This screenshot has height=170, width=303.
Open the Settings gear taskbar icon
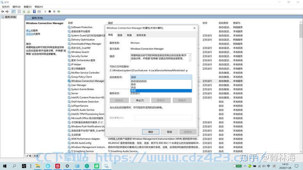point(67,166)
